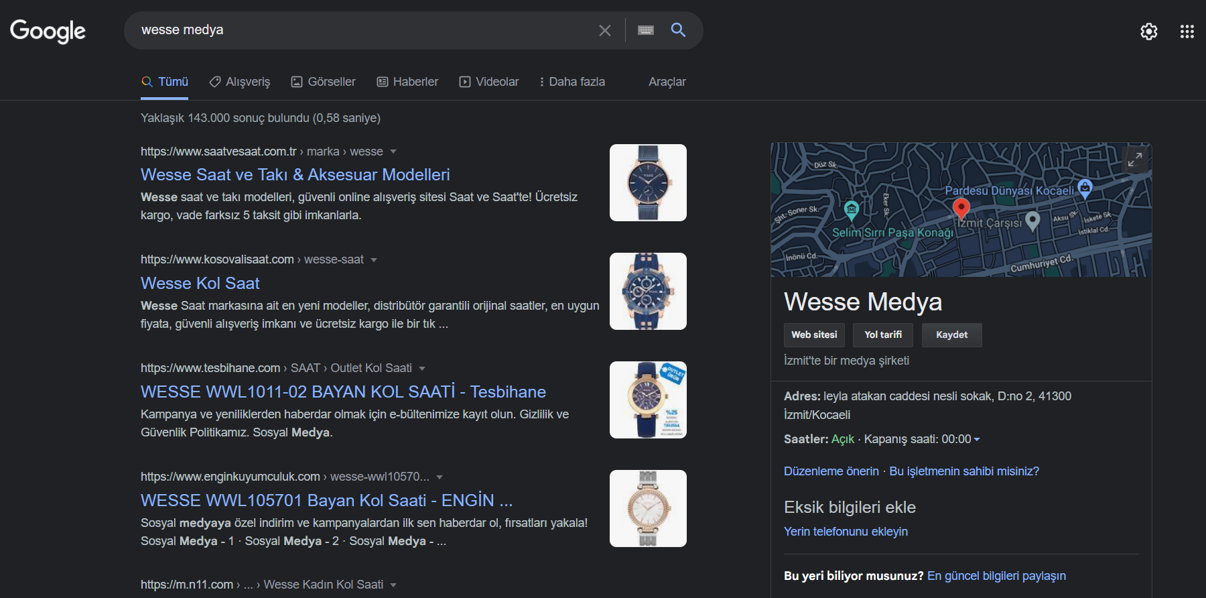The height and width of the screenshot is (598, 1206).
Task: Expand the arrow next to m.n11.com URL
Action: (393, 585)
